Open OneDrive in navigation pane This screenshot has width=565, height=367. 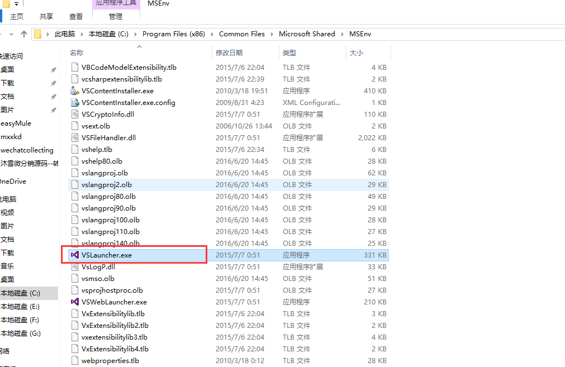pos(13,182)
